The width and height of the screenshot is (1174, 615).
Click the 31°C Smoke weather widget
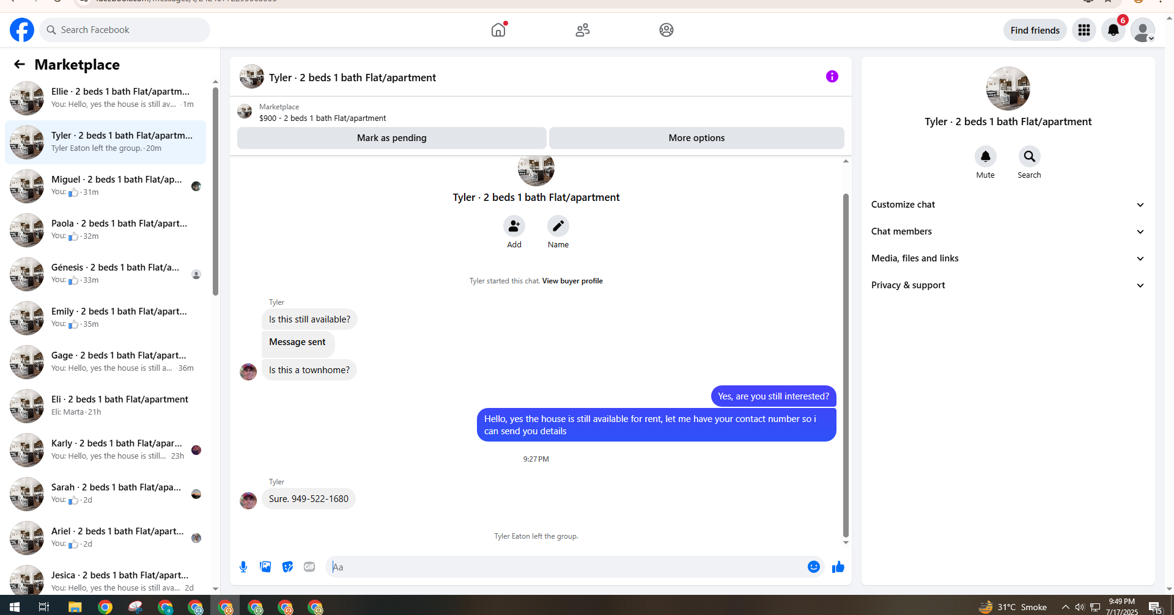click(1013, 607)
